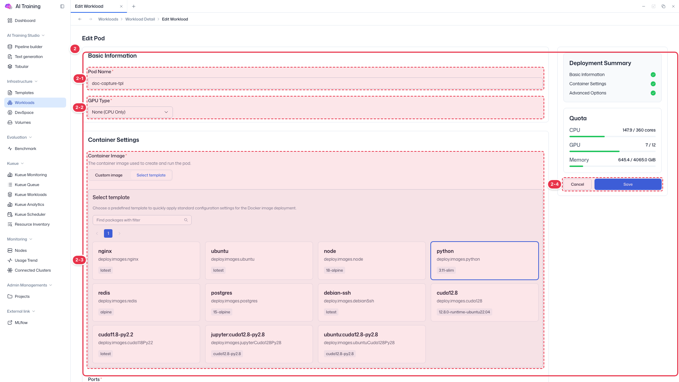
Task: Click the Find packages filter field
Action: [142, 220]
